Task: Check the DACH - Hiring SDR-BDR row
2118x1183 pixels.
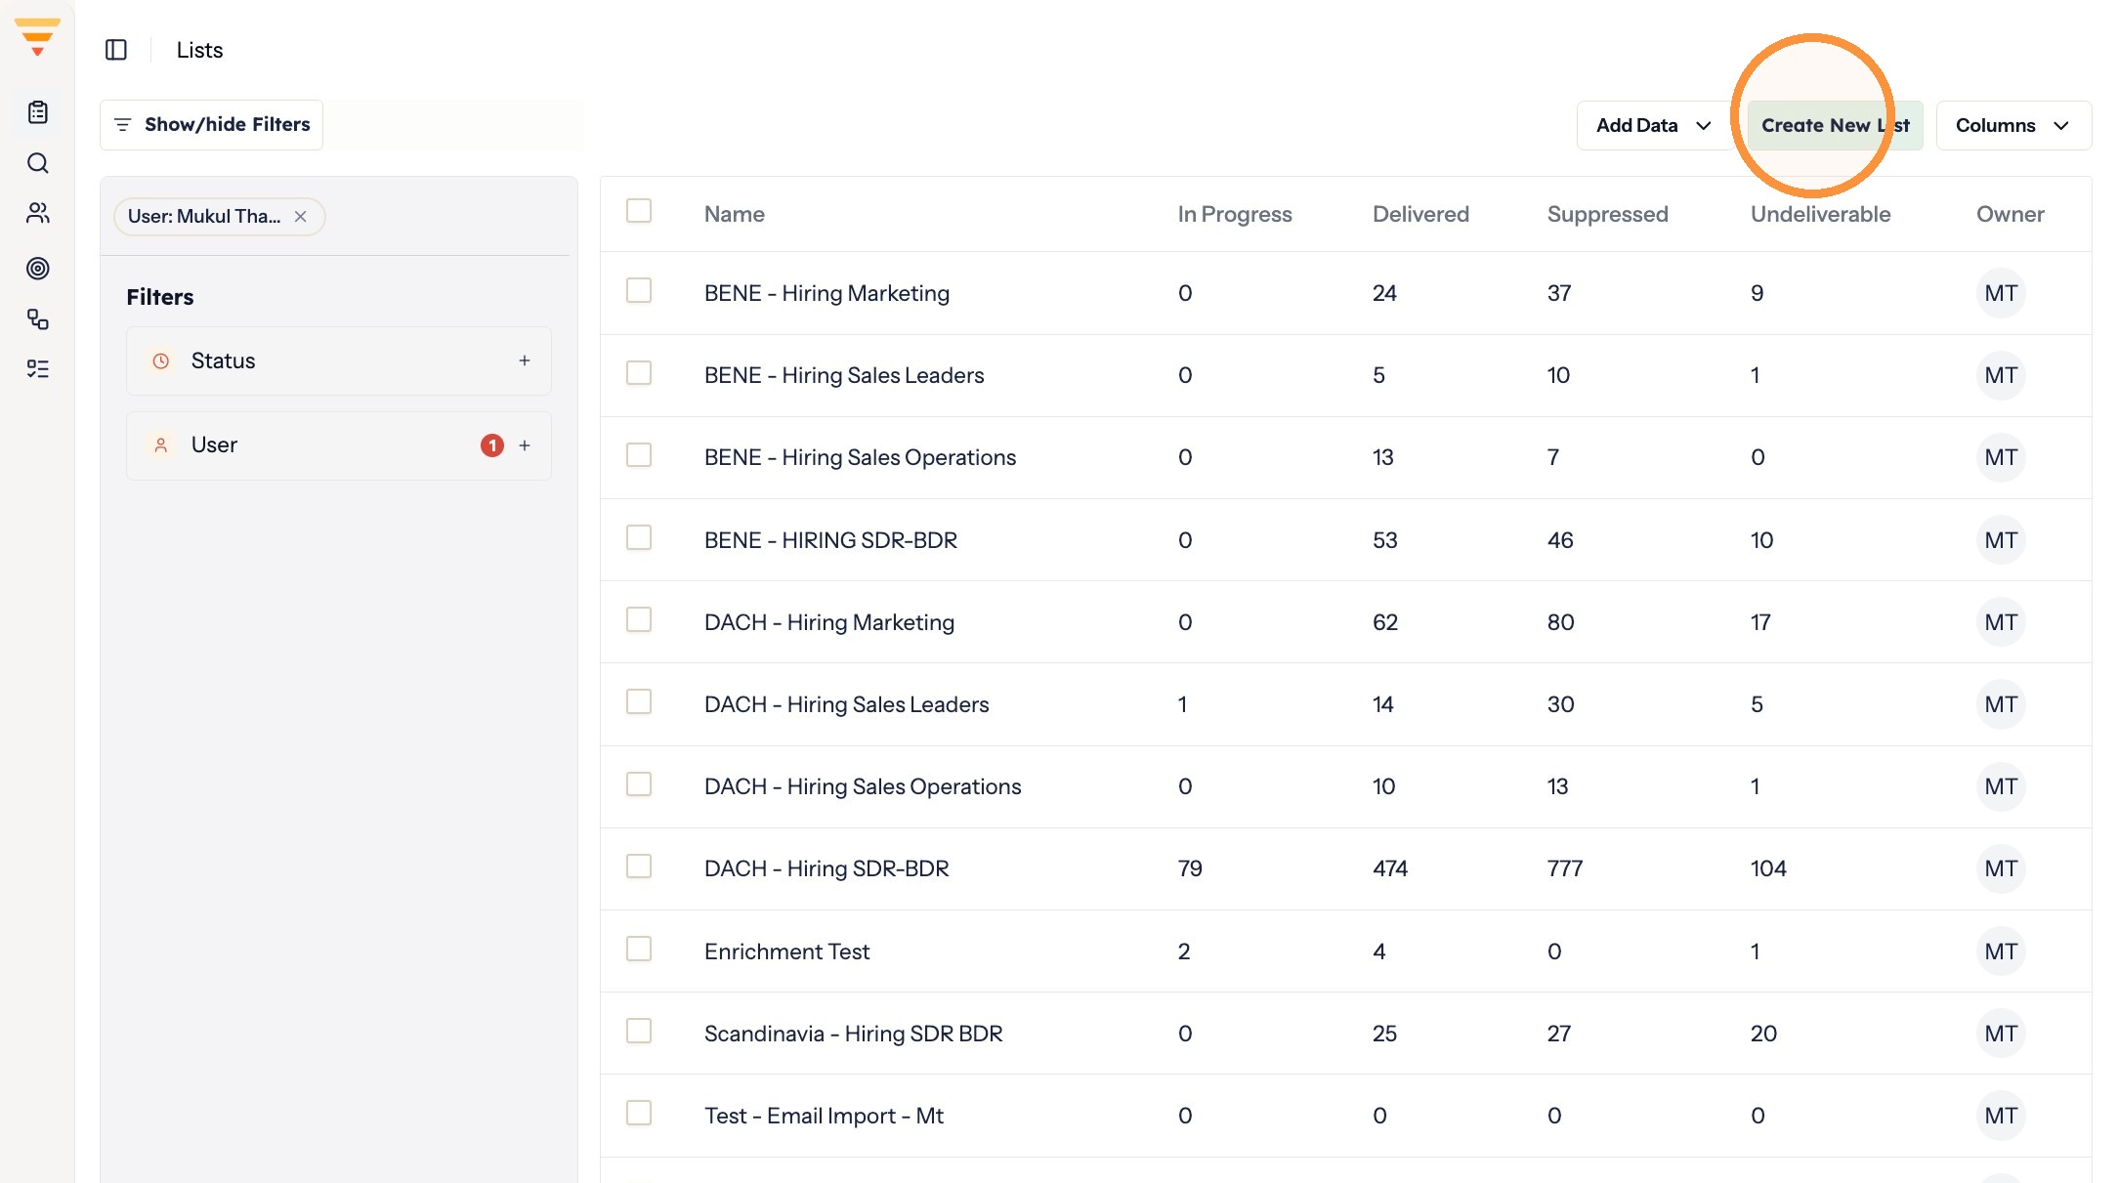Action: (639, 866)
